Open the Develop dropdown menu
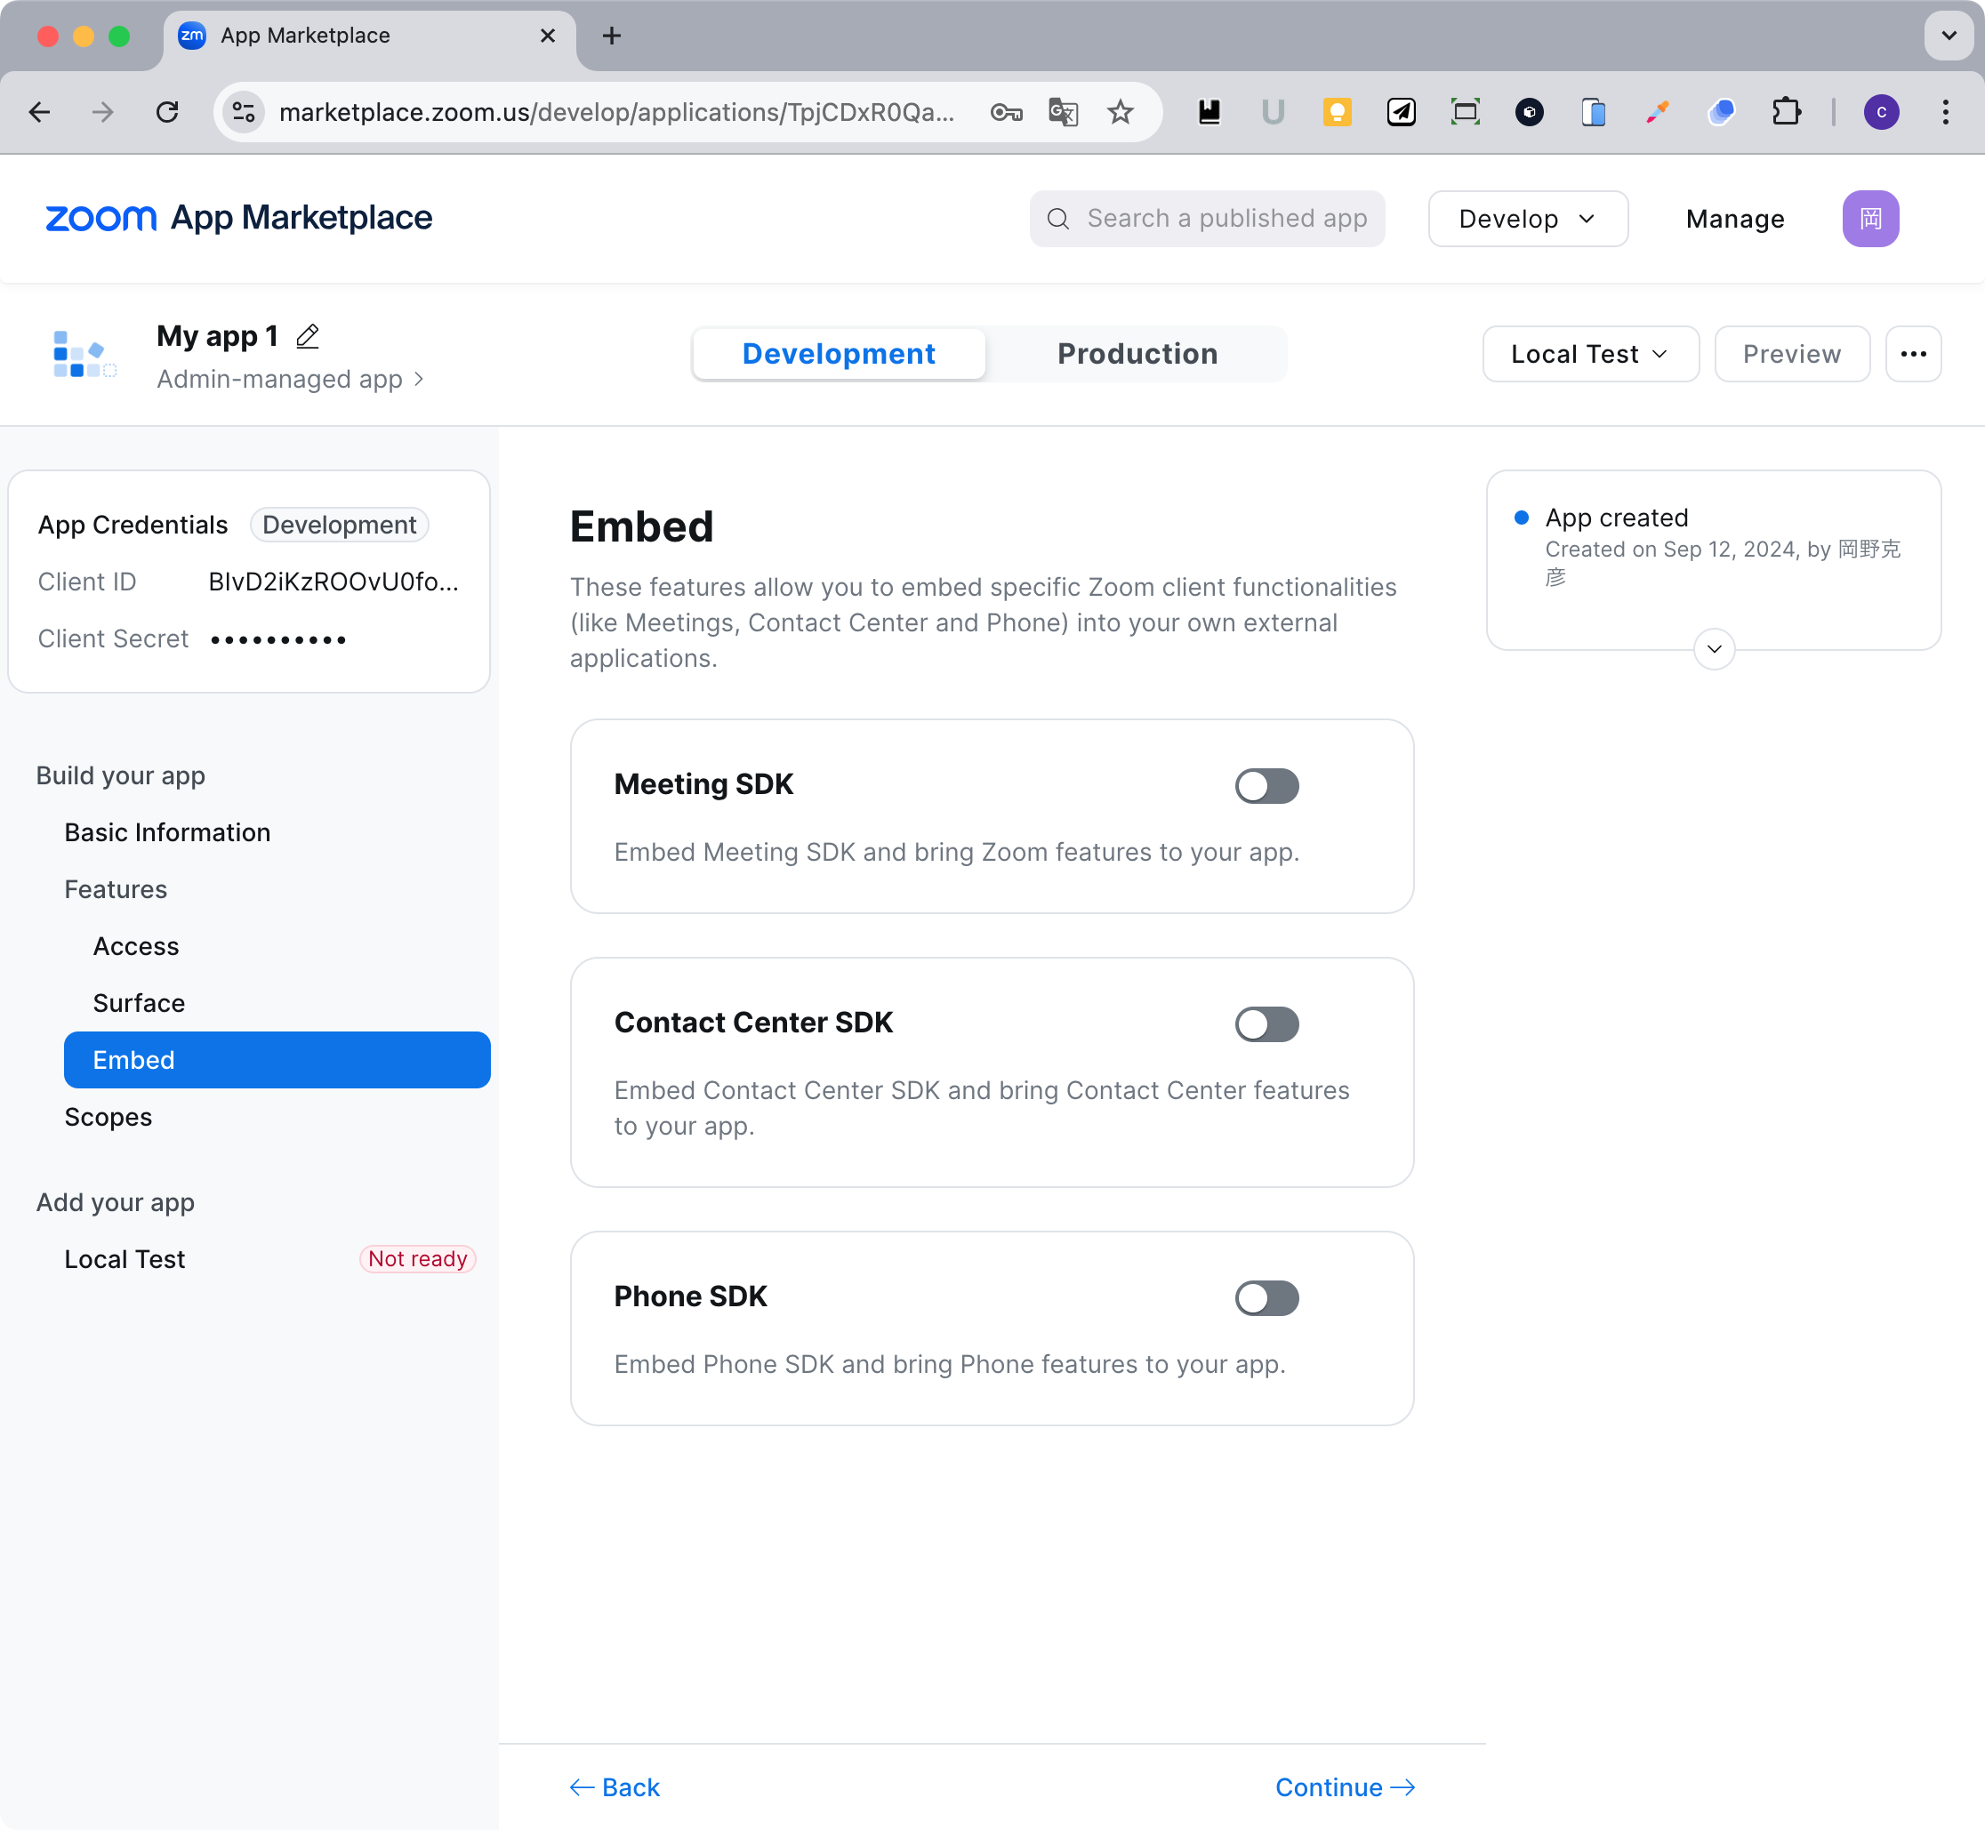The width and height of the screenshot is (1985, 1830). pyautogui.click(x=1527, y=219)
